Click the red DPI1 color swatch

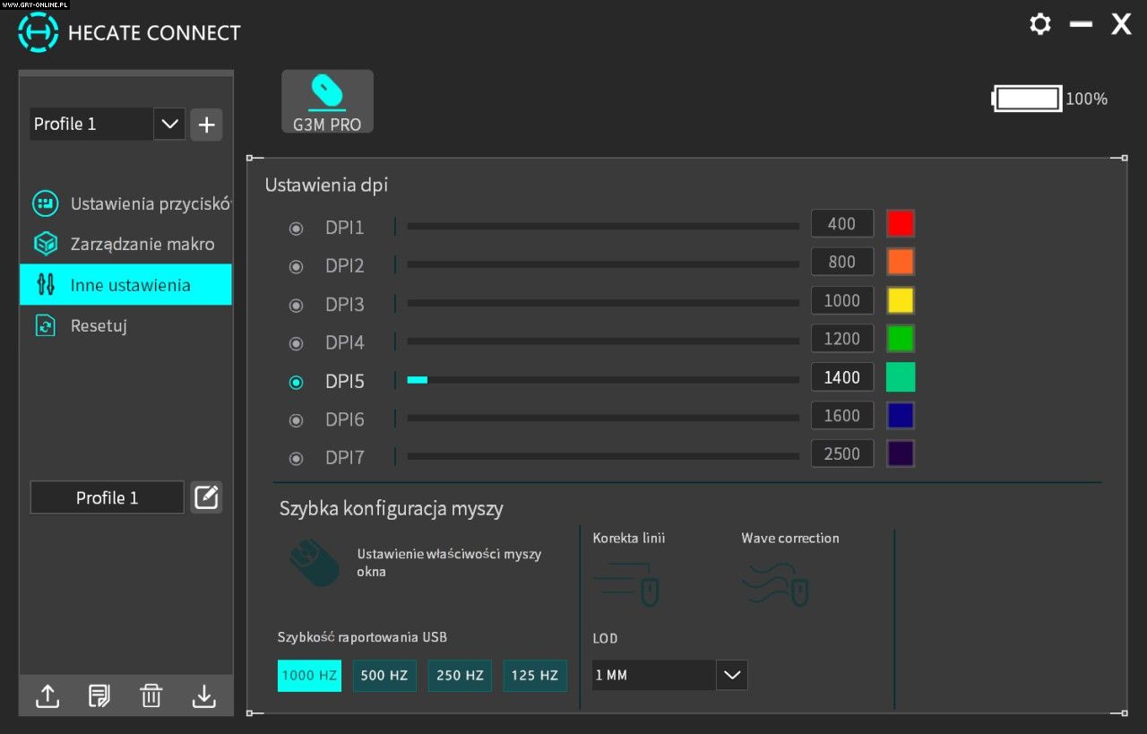pos(900,223)
